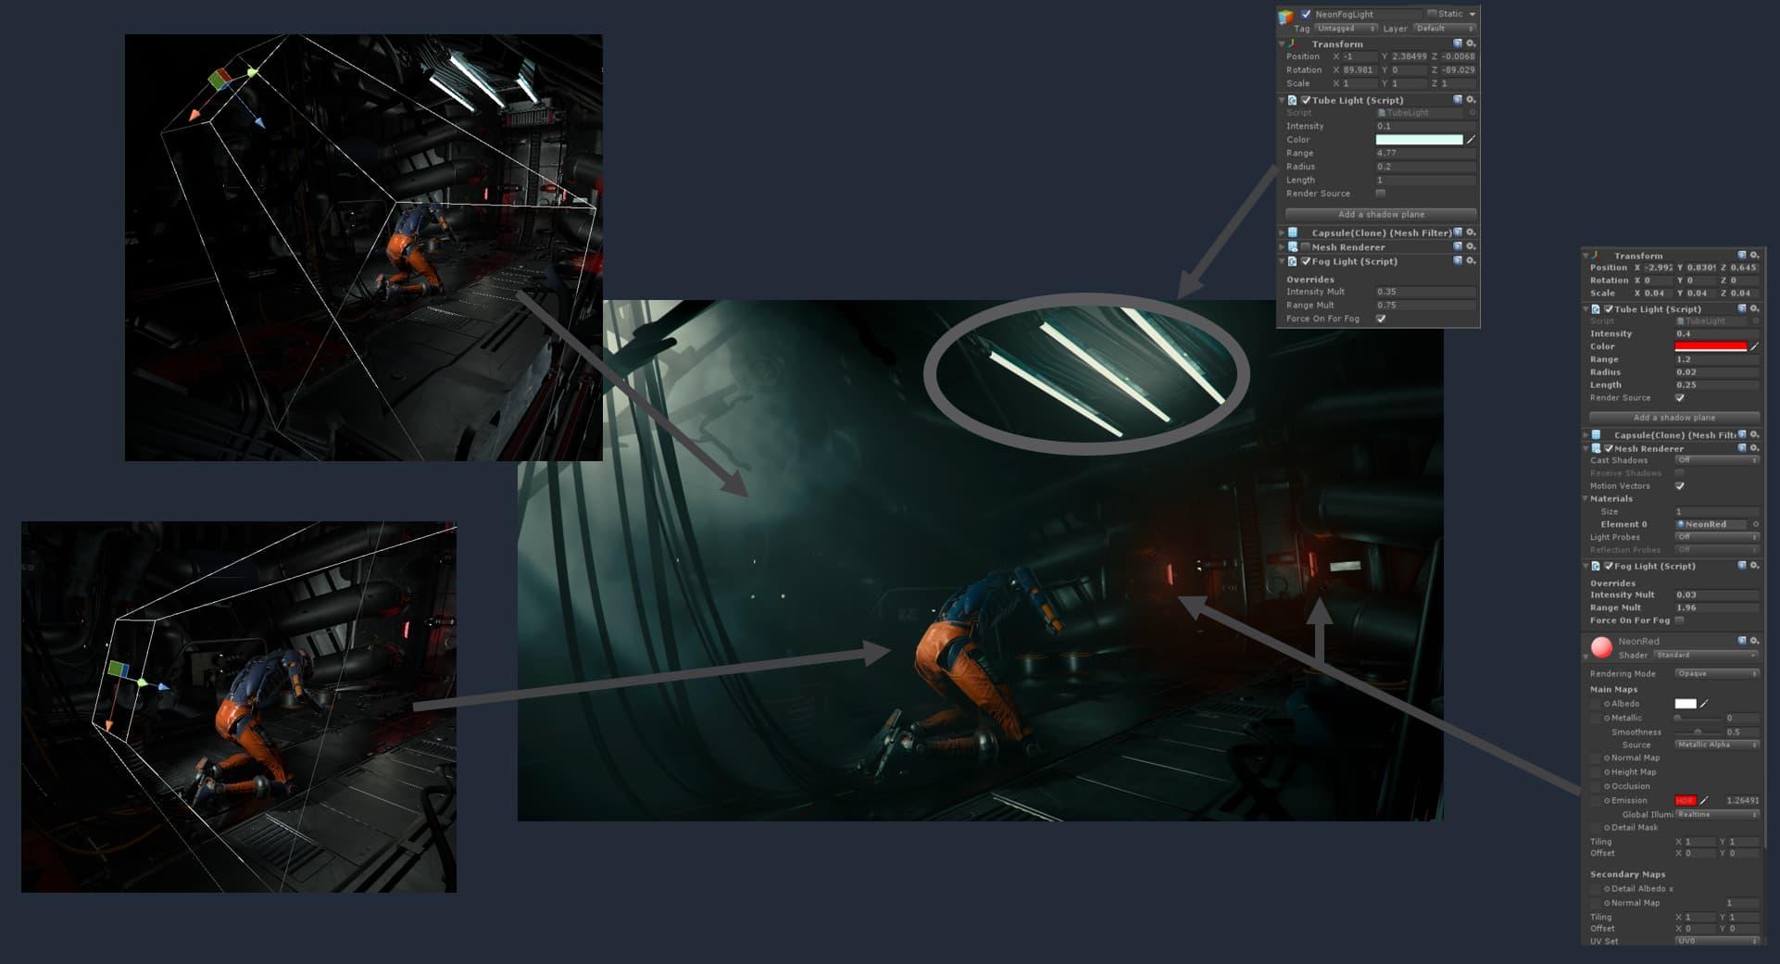This screenshot has width=1780, height=964.
Task: Click the Intensity field showing 0.4
Action: pos(1716,333)
